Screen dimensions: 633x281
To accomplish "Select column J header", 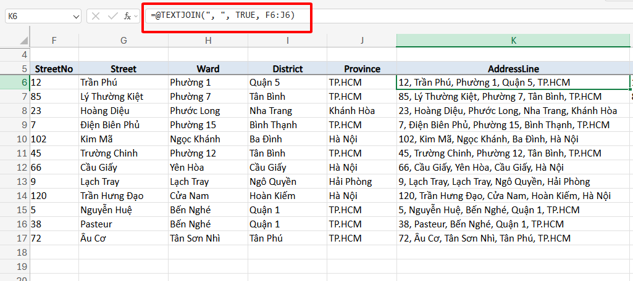I will (x=362, y=40).
